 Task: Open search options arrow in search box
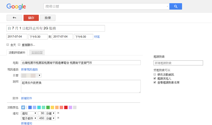pos(167,6)
